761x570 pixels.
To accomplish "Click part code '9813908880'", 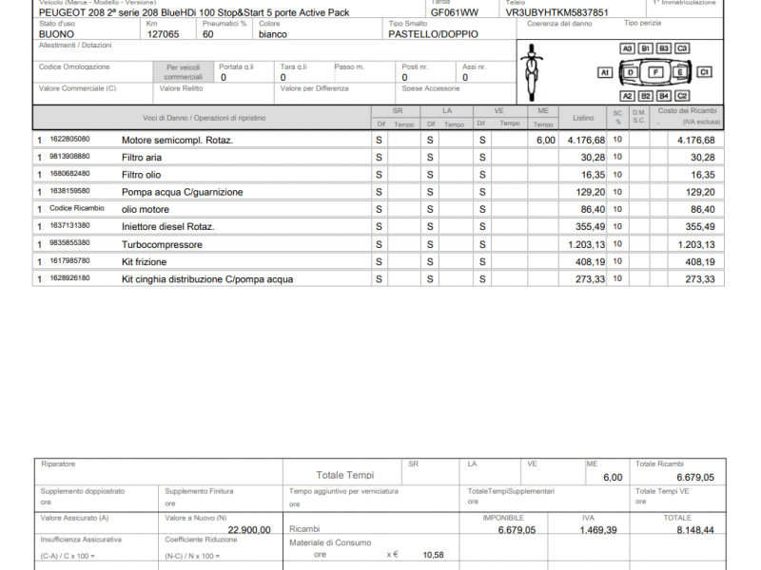I will coord(69,157).
